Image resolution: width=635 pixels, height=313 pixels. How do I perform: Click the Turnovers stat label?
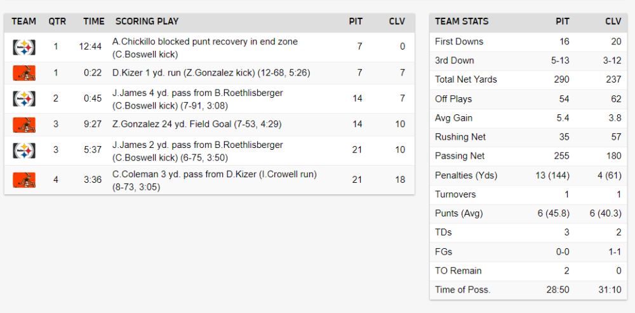pos(455,194)
